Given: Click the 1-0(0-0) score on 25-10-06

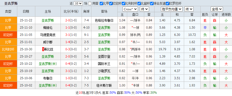Looking at the screenshot, I should coord(71,78).
